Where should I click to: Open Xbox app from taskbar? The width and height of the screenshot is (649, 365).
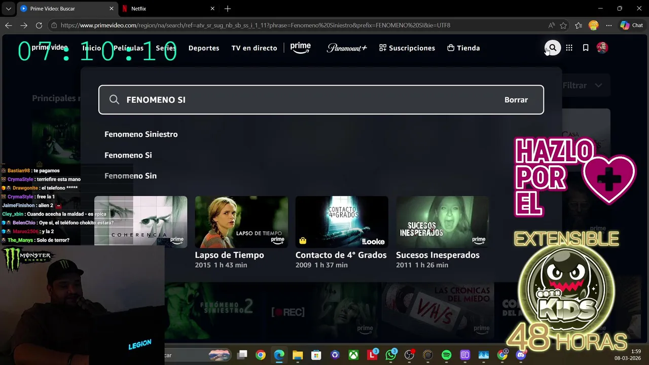tap(354, 355)
